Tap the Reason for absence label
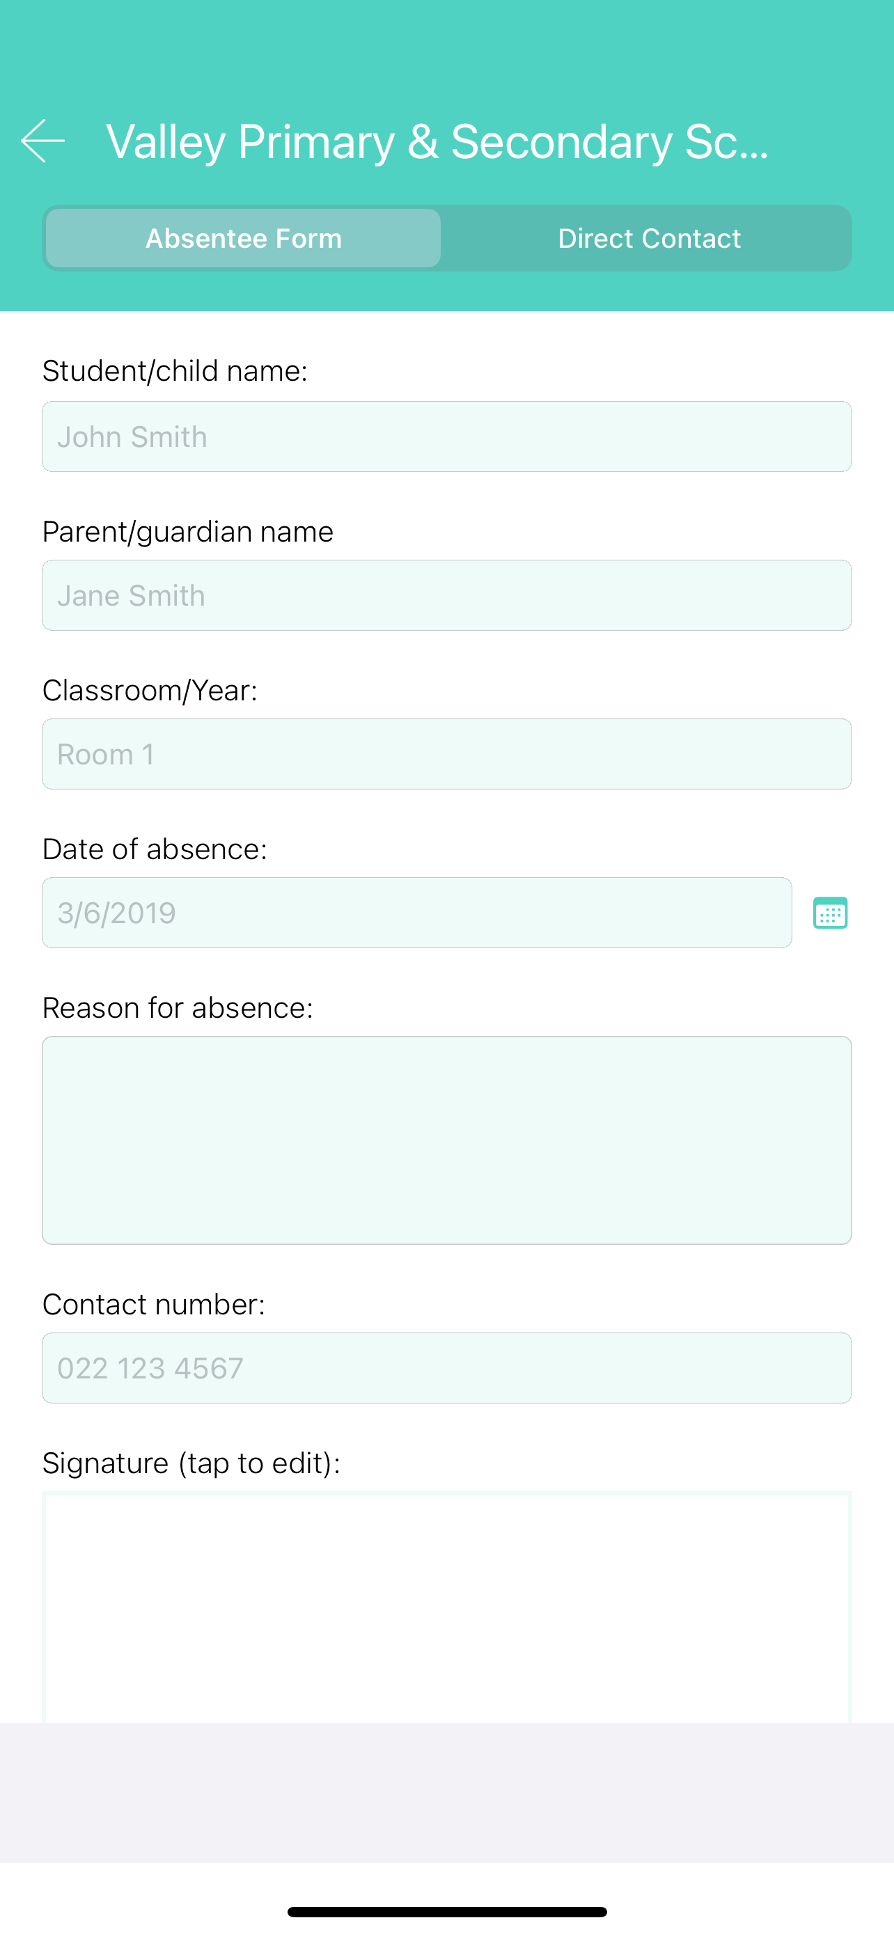This screenshot has width=894, height=1934. point(178,1008)
